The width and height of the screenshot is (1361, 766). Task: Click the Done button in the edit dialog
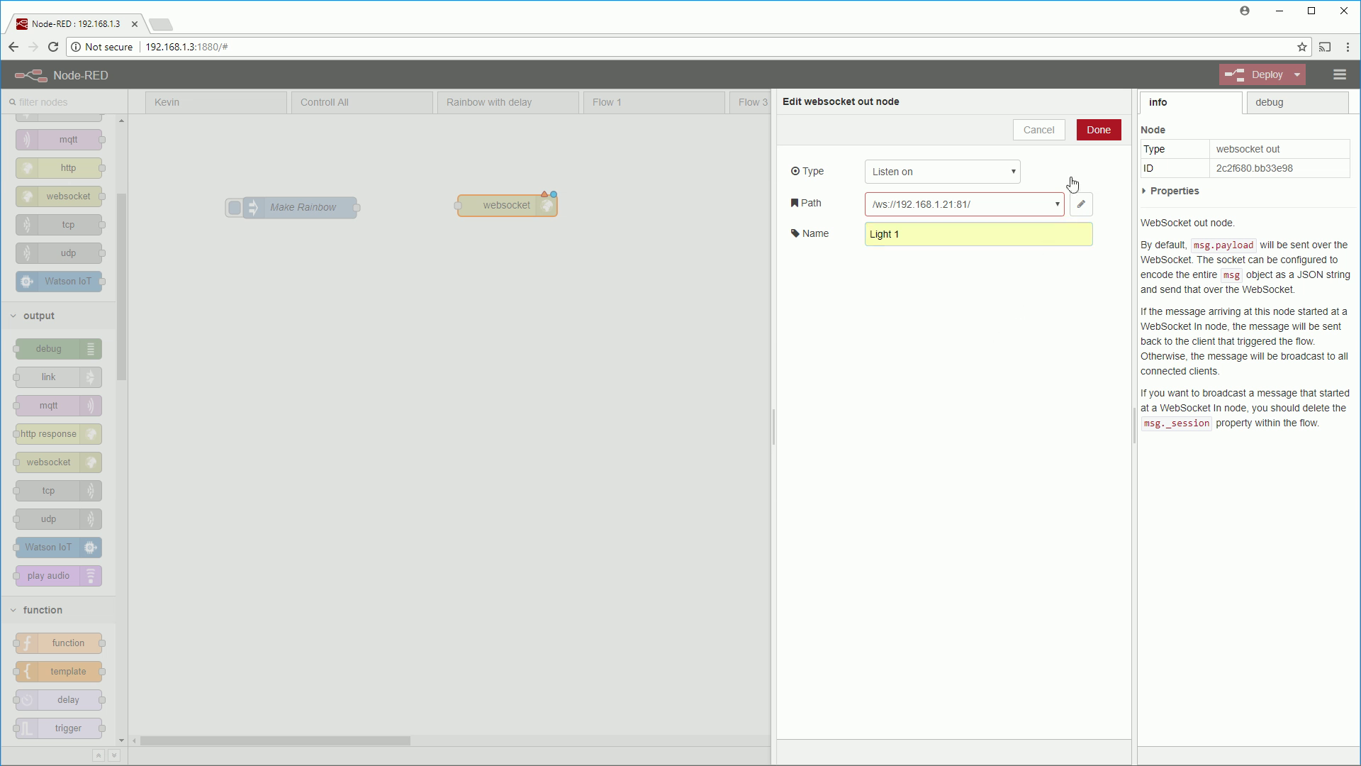pos(1099,130)
